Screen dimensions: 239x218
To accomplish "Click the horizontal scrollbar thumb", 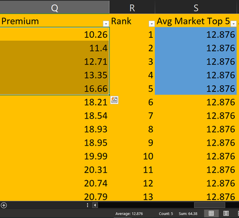I will tap(210, 205).
